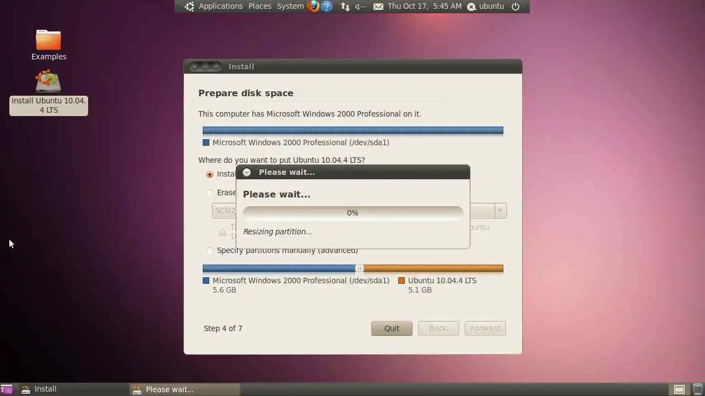Open the Help question mark icon
The image size is (705, 396).
point(327,6)
